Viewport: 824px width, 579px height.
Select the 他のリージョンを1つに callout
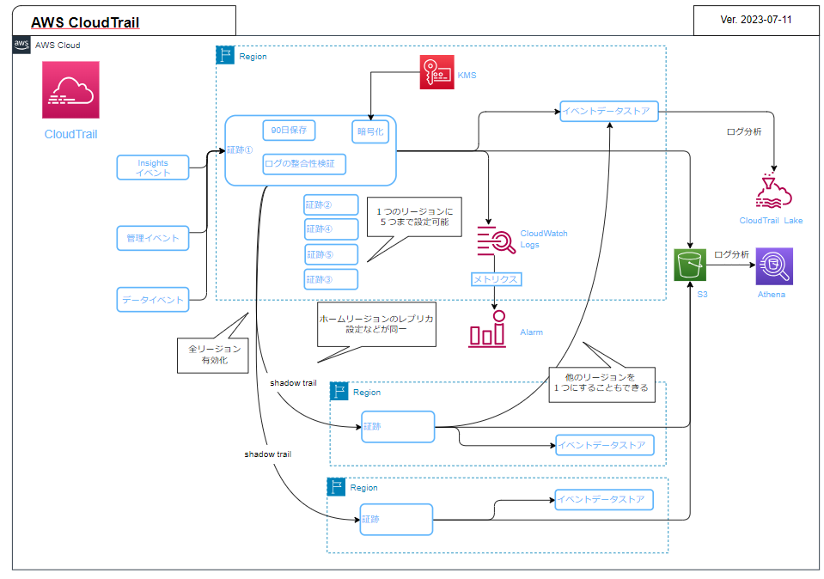point(601,385)
